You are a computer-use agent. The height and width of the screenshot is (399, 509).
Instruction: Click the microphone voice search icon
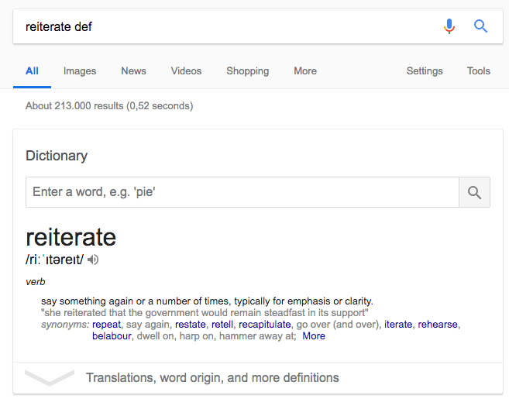449,26
